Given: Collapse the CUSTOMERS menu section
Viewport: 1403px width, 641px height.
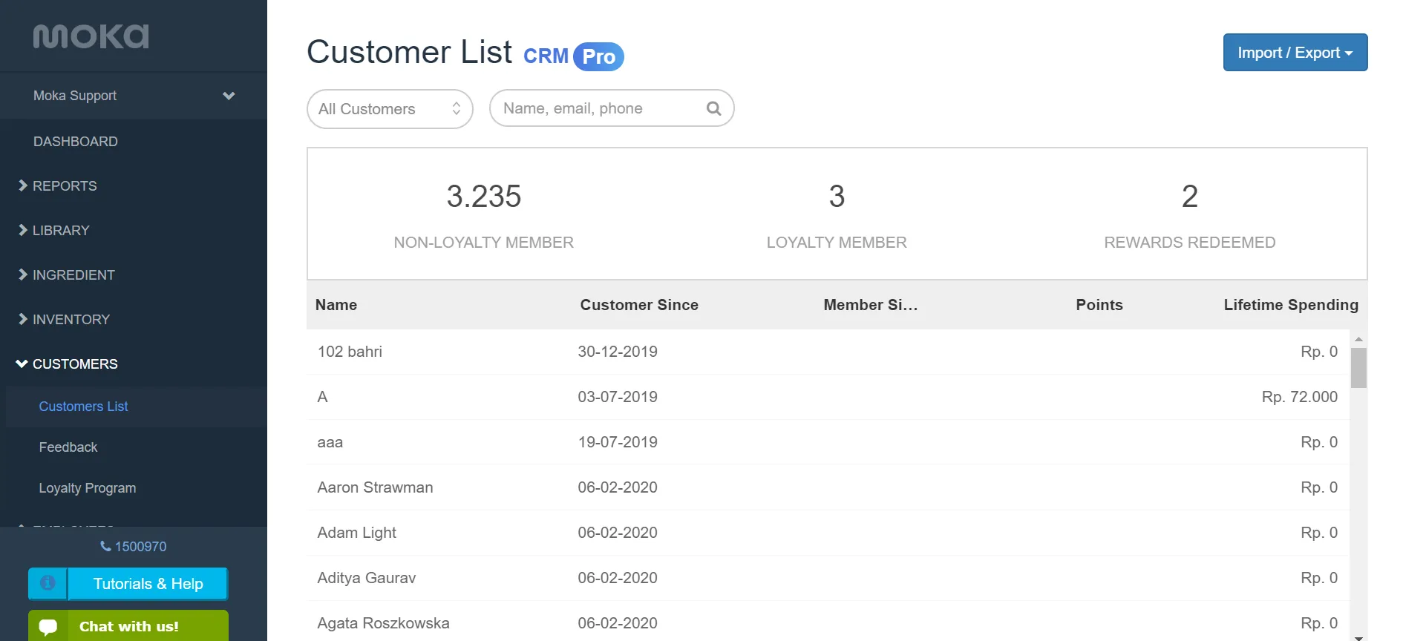Looking at the screenshot, I should click(134, 364).
